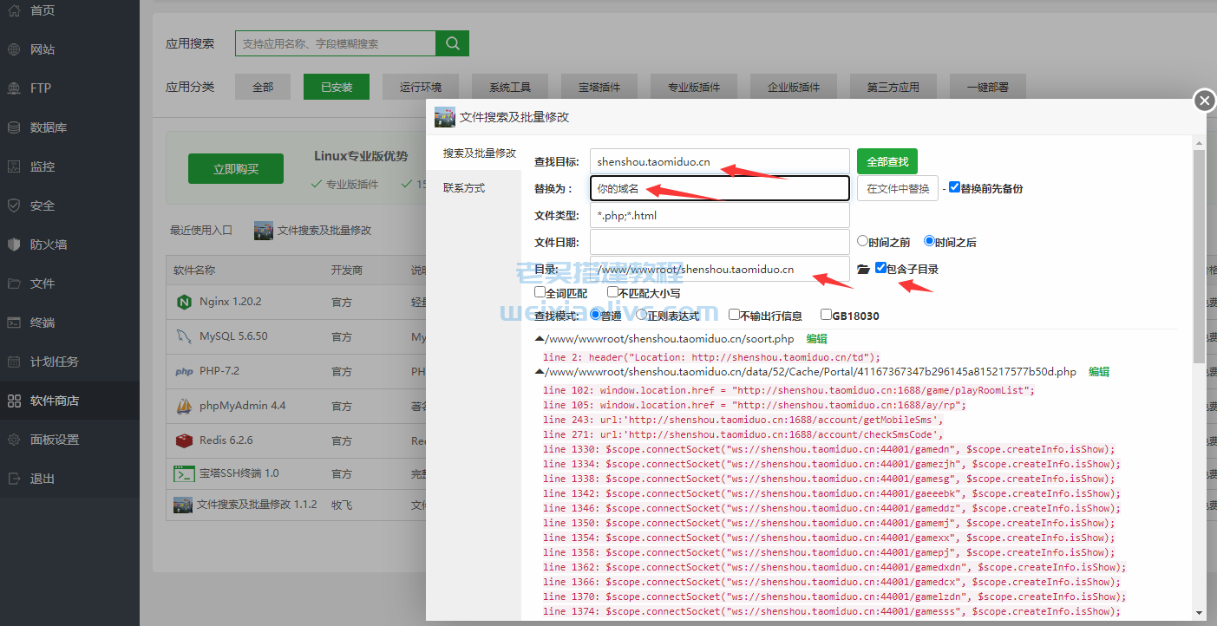Click the Redis 6.2.6 app icon
The height and width of the screenshot is (626, 1217).
184,440
